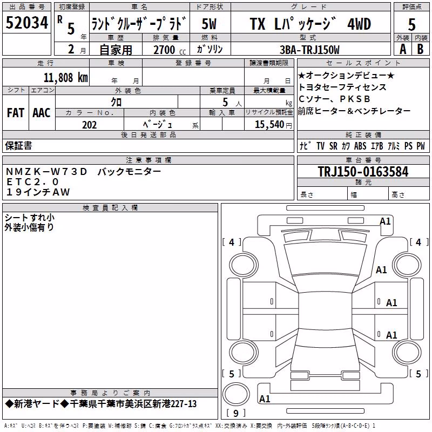Select the Cソナー、PKSB line
This screenshot has width=432, height=432.
(x=334, y=99)
